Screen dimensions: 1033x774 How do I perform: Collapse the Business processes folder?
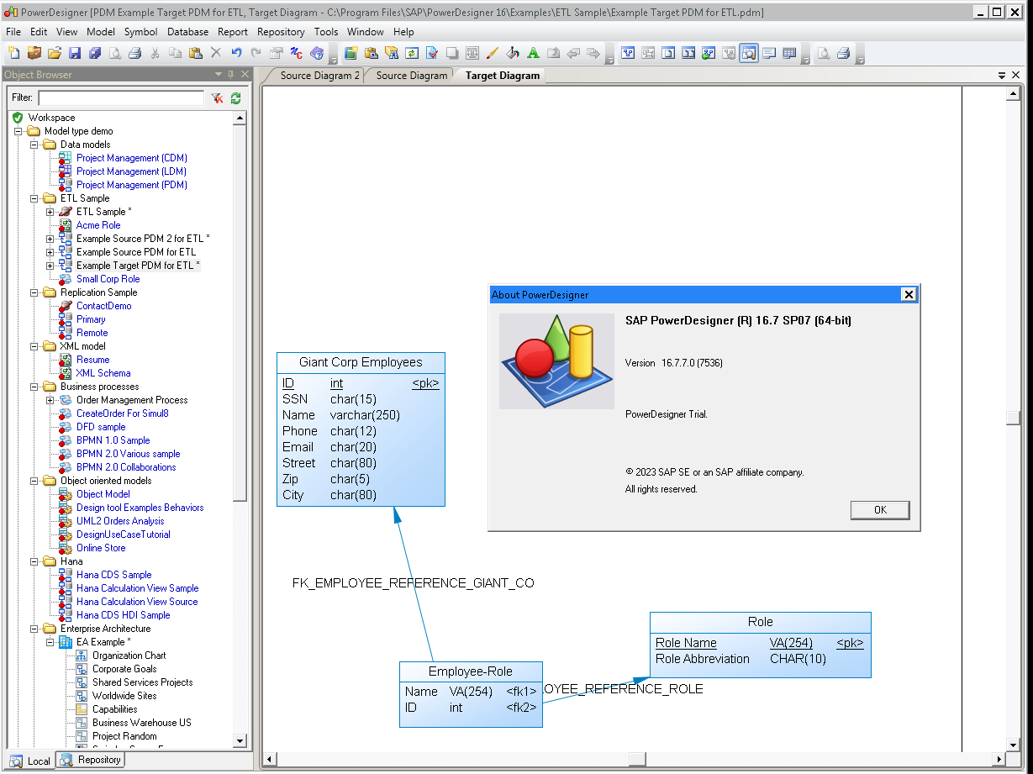[34, 387]
